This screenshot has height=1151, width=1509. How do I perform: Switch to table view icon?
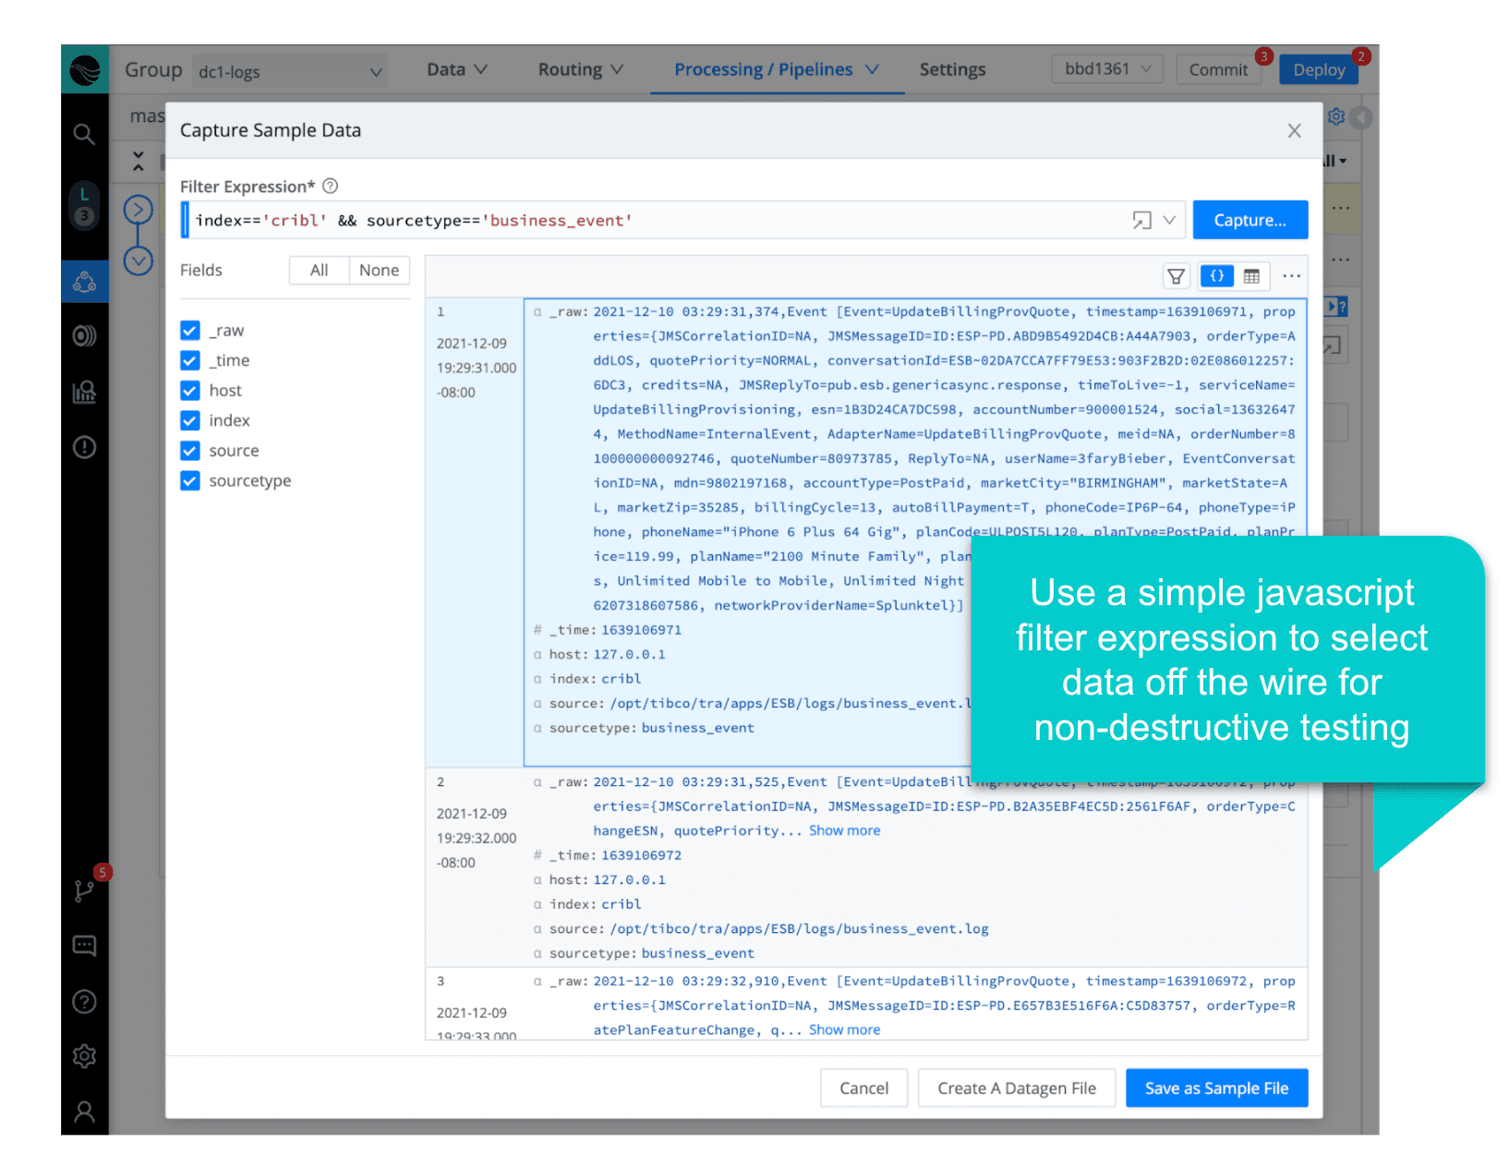coord(1251,276)
